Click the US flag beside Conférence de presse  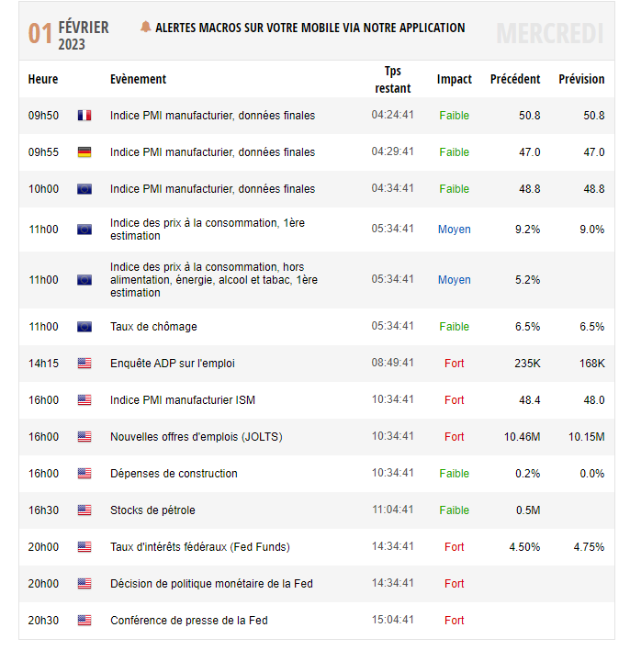[x=84, y=621]
